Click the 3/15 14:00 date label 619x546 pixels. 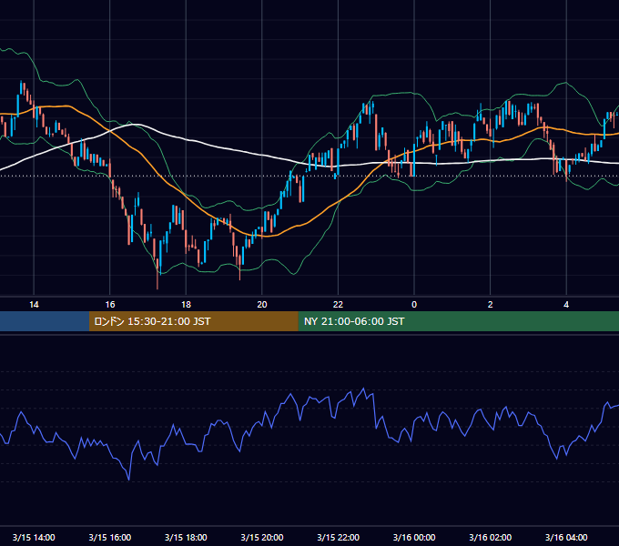pyautogui.click(x=34, y=537)
